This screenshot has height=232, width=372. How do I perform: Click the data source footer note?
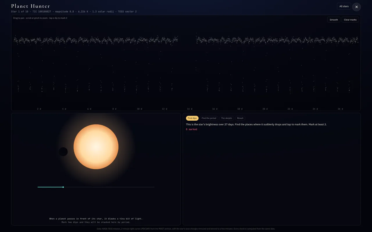coord(186,229)
